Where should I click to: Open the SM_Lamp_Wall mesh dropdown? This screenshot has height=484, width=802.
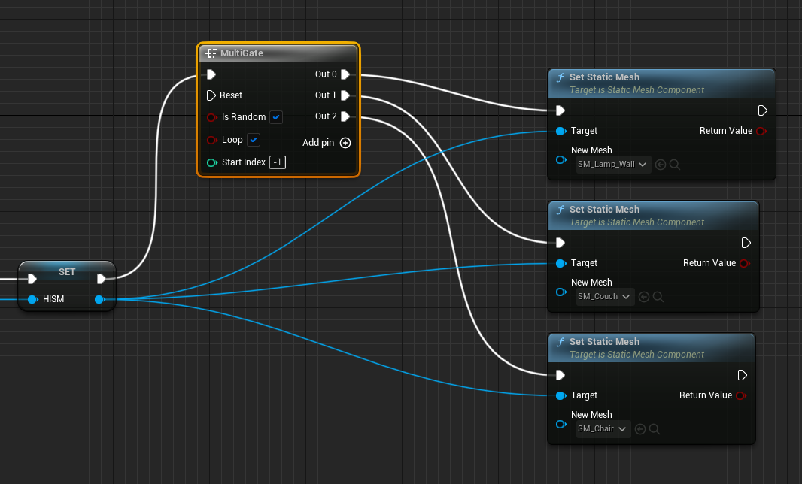tap(612, 164)
